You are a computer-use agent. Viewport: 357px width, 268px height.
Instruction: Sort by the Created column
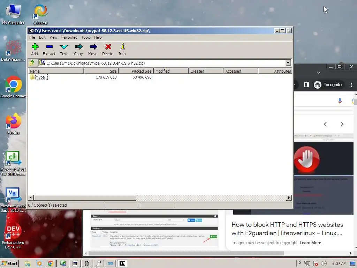click(206, 71)
